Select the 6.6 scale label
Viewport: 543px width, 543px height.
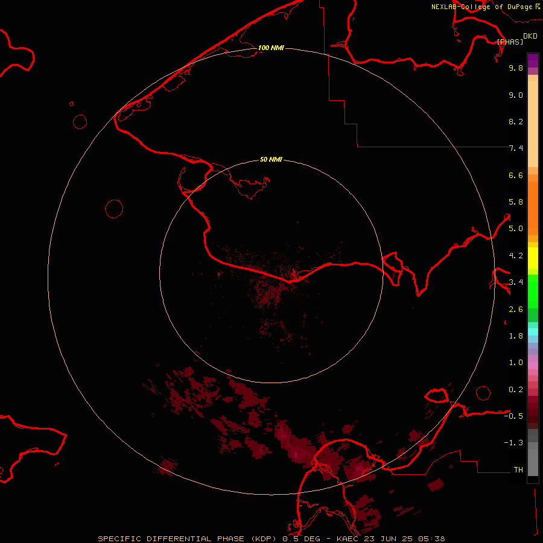(516, 175)
